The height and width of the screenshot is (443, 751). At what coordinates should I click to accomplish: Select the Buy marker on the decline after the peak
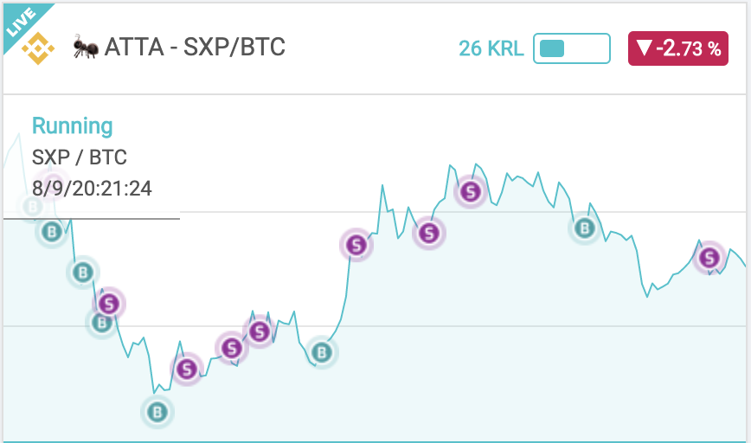(x=584, y=228)
